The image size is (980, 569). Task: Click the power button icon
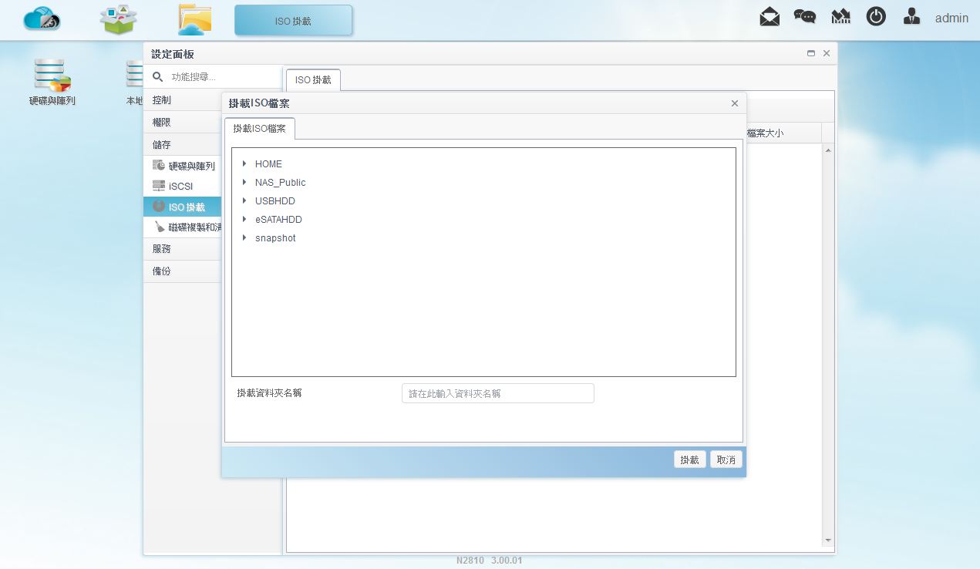click(876, 16)
